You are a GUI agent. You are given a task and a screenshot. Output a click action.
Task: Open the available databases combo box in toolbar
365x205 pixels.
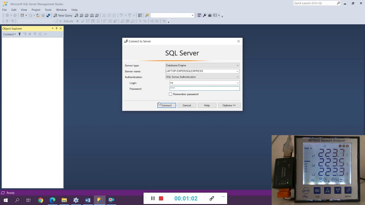point(36,21)
